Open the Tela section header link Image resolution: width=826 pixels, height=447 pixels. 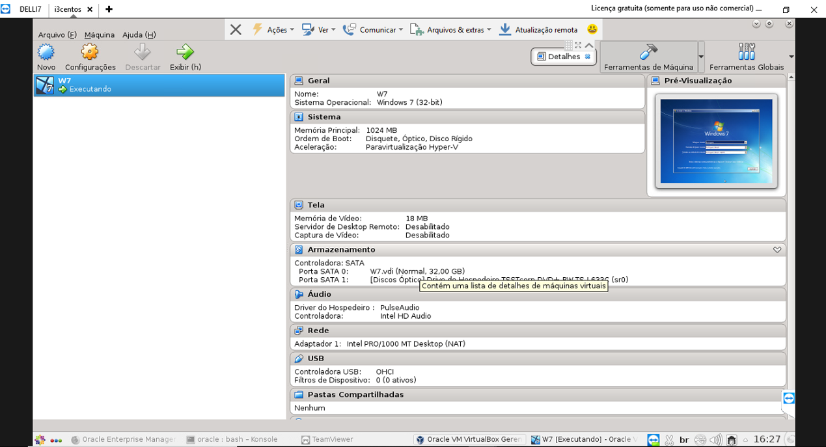(316, 205)
